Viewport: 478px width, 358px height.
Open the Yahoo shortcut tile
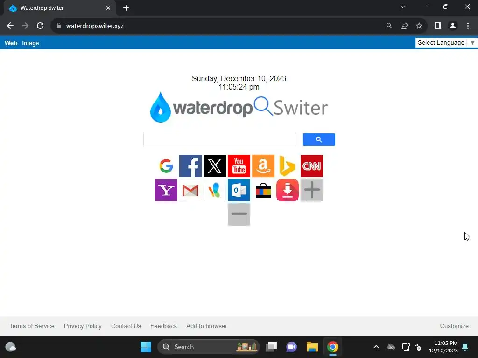click(166, 190)
